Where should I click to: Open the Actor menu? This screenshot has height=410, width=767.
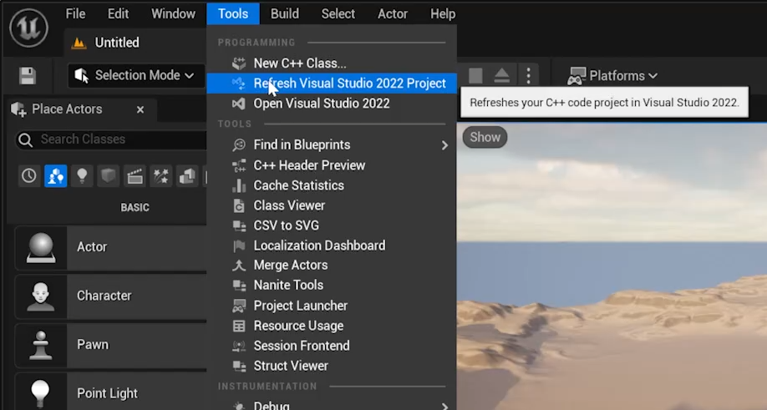393,13
